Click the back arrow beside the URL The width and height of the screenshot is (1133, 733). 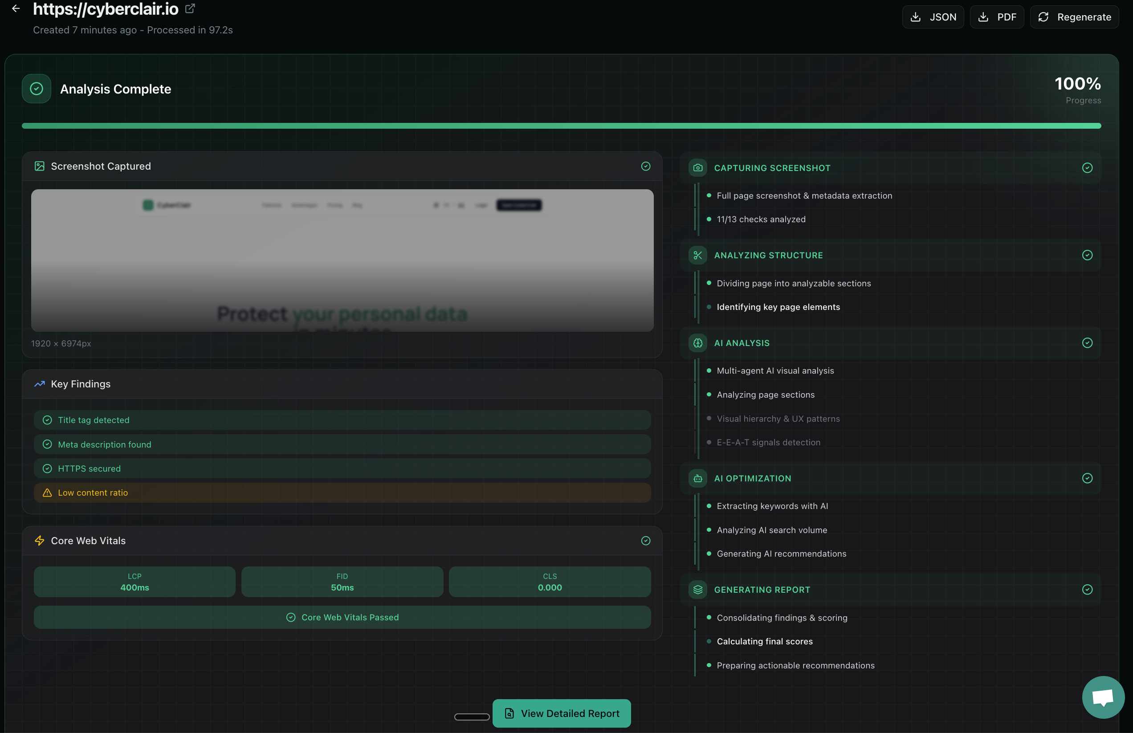[x=16, y=8]
